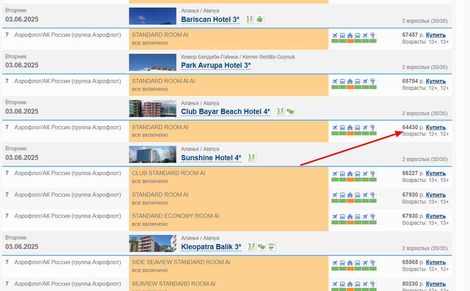
Task: Select the CLUB STANDARD ROOM AI text
Action: point(168,173)
